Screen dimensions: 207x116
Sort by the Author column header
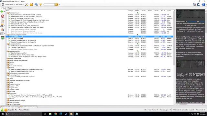click(x=169, y=11)
